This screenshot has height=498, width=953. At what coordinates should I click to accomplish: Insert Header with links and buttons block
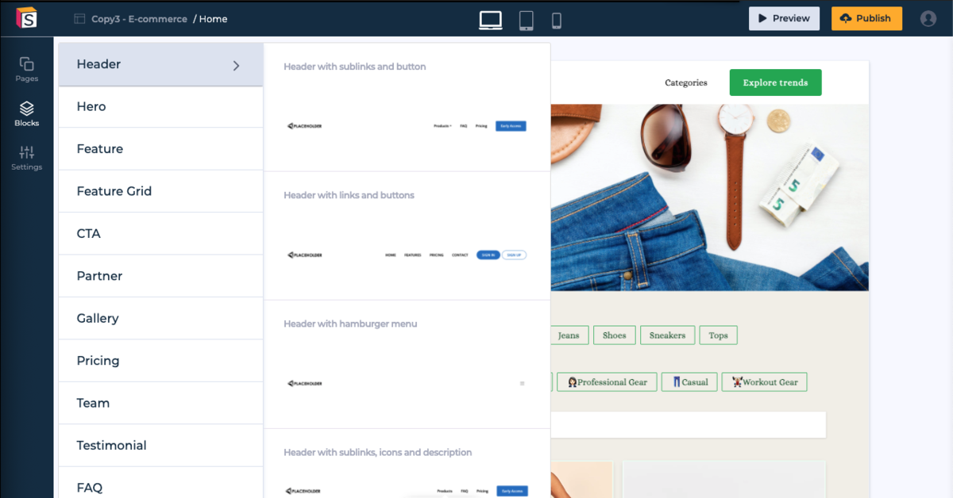407,236
